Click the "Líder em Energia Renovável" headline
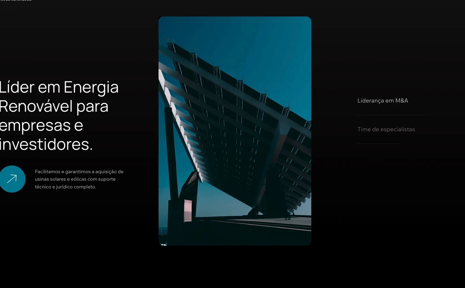Image resolution: width=465 pixels, height=288 pixels. pyautogui.click(x=59, y=115)
